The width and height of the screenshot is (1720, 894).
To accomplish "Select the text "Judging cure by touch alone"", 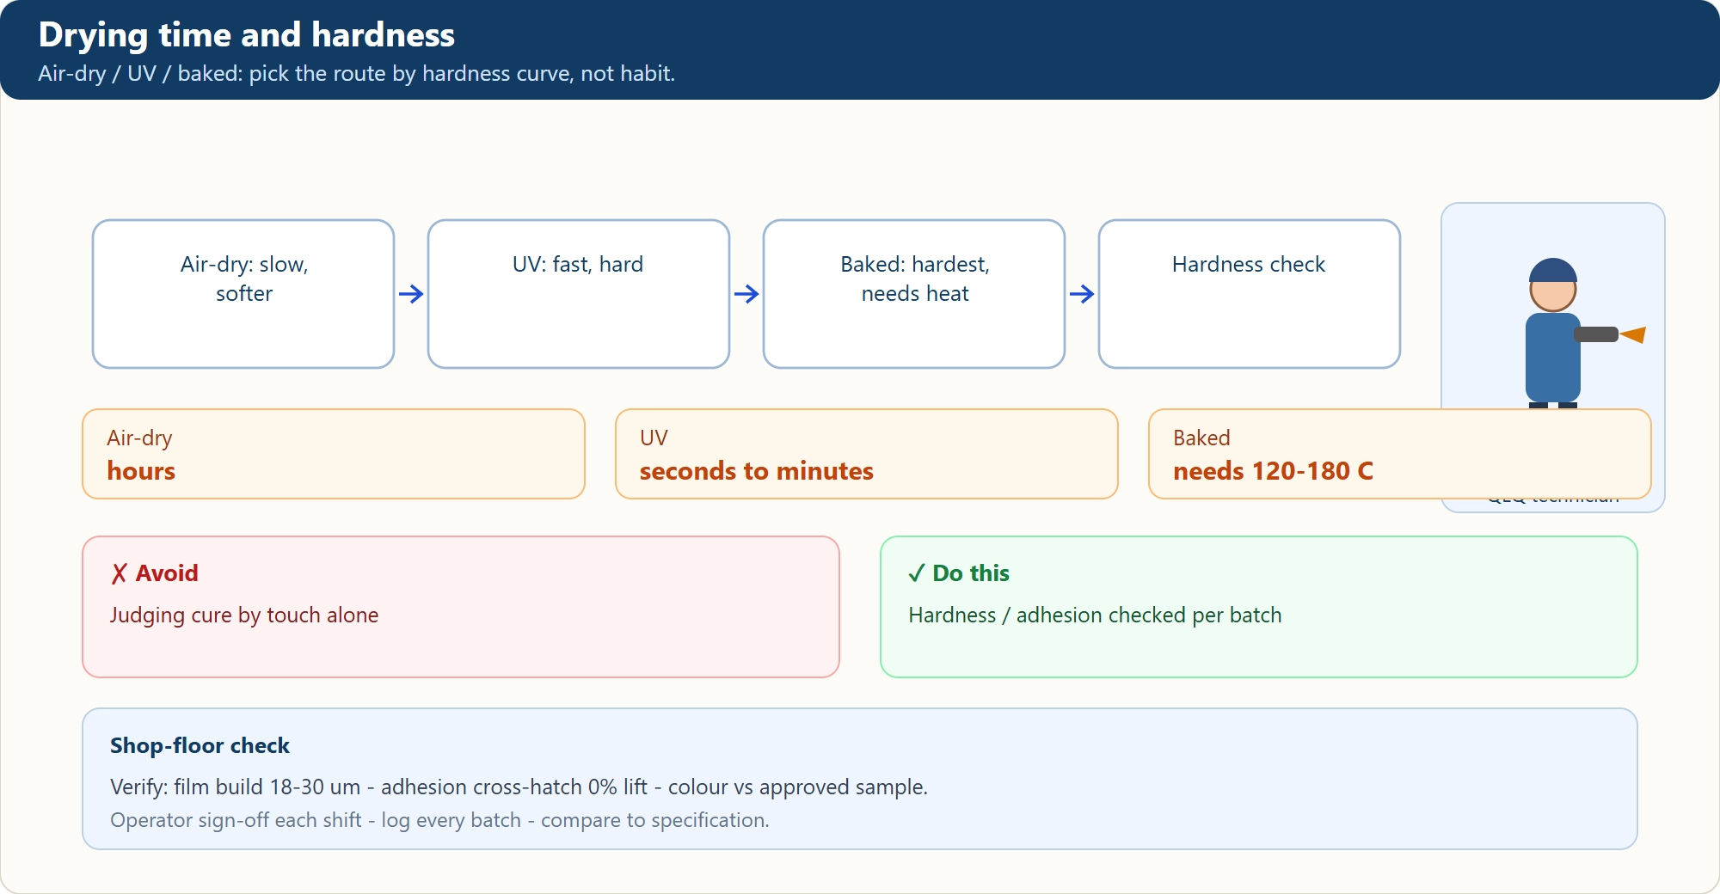I will tap(244, 615).
